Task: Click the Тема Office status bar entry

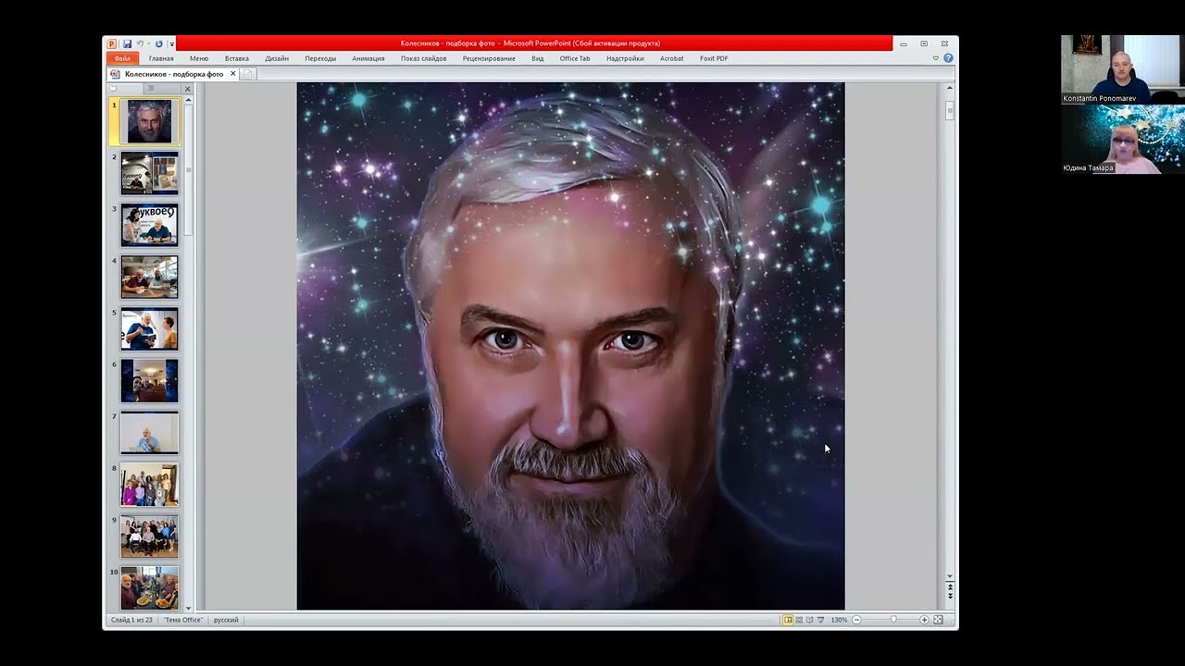Action: click(x=183, y=620)
